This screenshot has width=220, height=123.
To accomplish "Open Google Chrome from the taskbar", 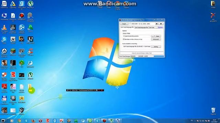I will [19, 121].
